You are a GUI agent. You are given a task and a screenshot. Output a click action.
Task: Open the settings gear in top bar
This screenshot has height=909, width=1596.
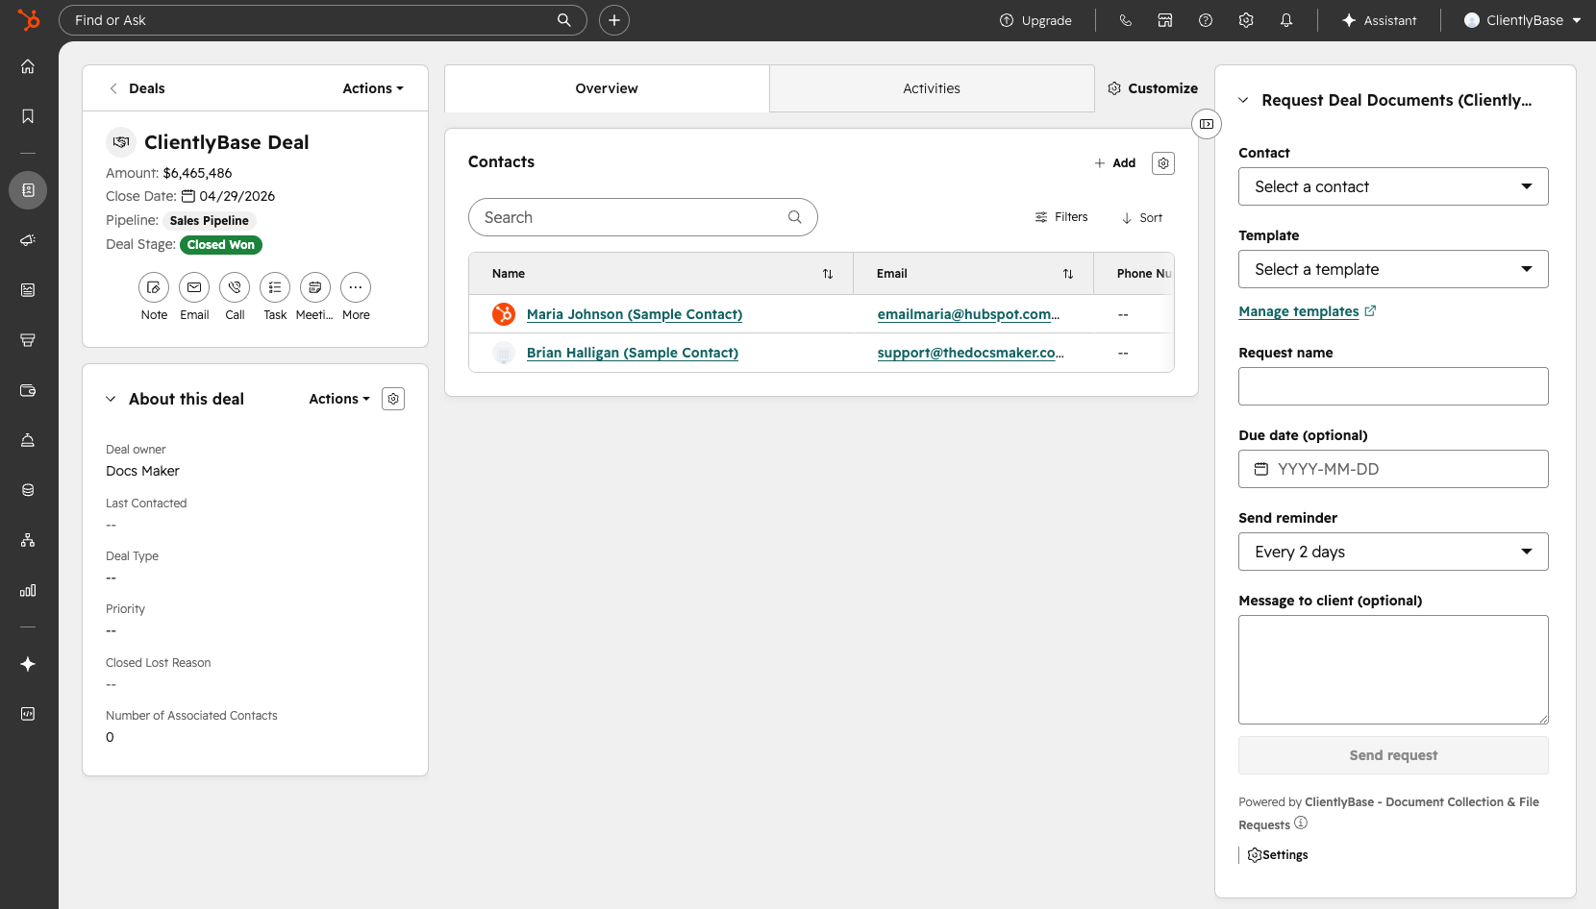coord(1246,20)
